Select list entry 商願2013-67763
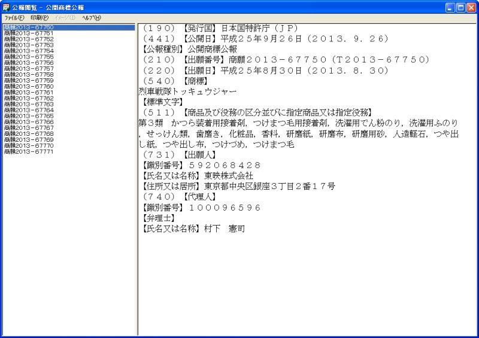The image size is (479, 338). click(x=29, y=104)
